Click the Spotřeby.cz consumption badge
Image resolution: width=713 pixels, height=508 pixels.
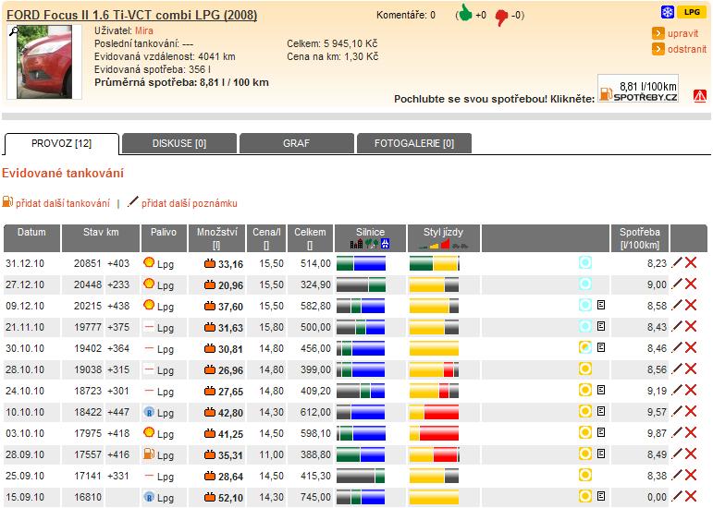[638, 89]
